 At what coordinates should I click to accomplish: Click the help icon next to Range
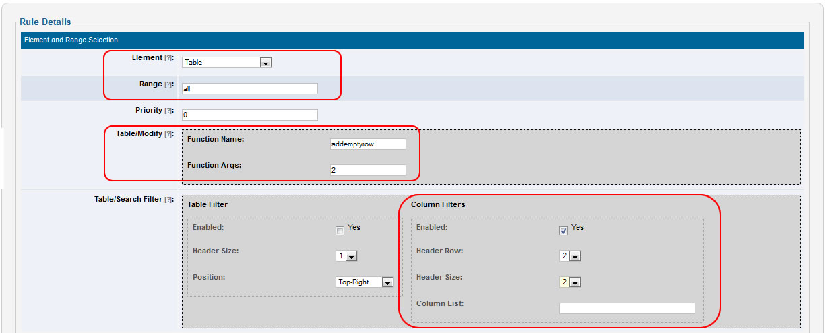coord(168,85)
